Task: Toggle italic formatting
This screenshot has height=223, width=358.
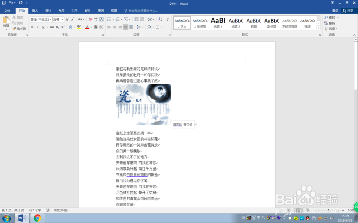Action: 38,27
